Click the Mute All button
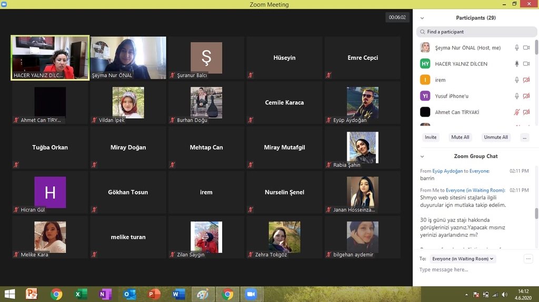 click(x=460, y=137)
